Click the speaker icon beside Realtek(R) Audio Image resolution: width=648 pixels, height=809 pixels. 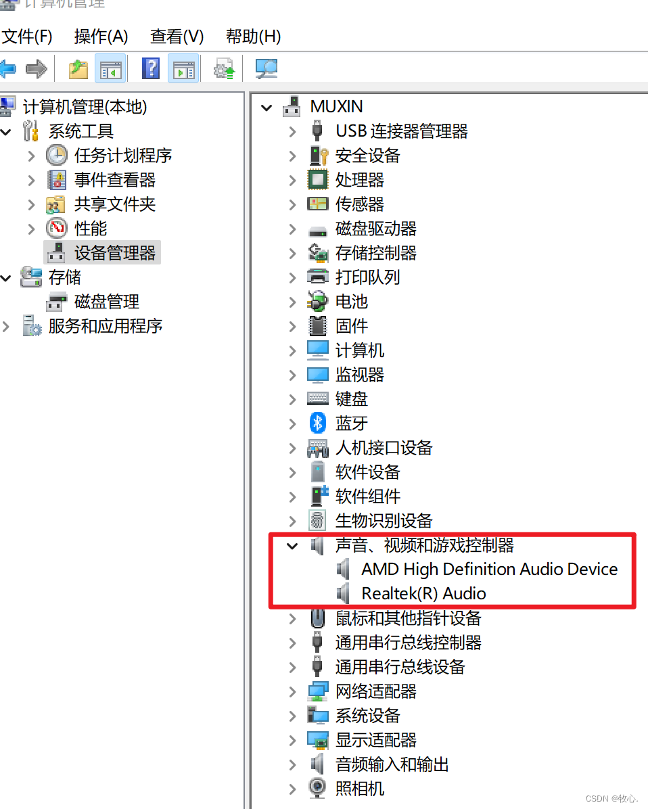tap(343, 593)
